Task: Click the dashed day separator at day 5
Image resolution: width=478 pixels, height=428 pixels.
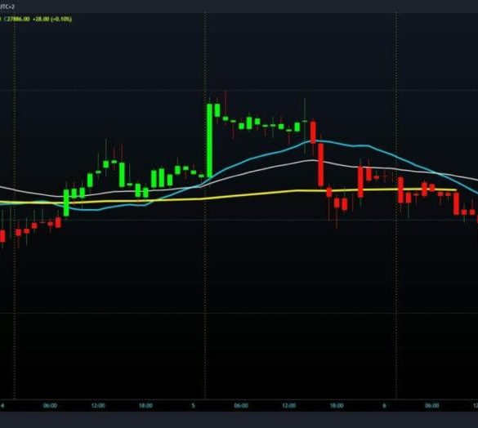Action: click(205, 206)
